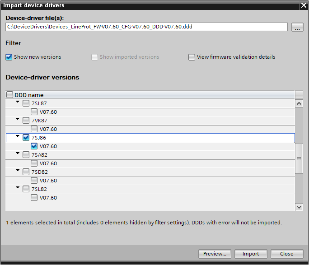
Task: Click the Close button
Action: 287,254
